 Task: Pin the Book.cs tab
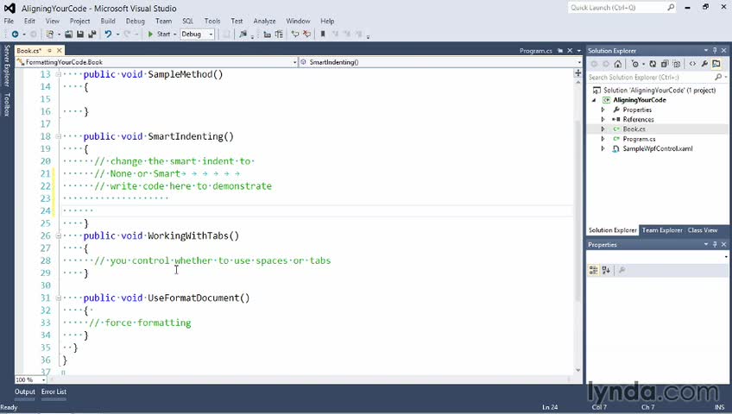(x=49, y=50)
